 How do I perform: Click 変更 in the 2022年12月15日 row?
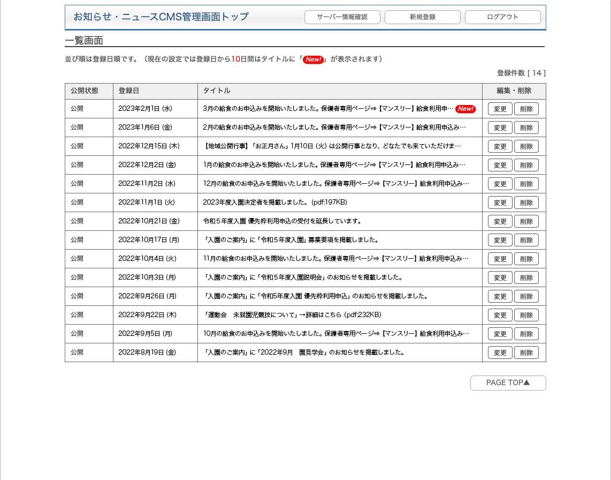pos(500,146)
